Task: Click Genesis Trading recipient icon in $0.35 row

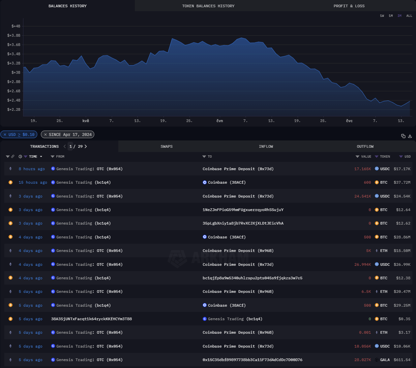Action: point(205,319)
